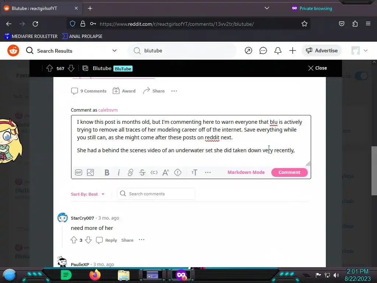Viewport: 377px width, 283px height.
Task: Apply bold formatting in comment editor
Action: (107, 172)
